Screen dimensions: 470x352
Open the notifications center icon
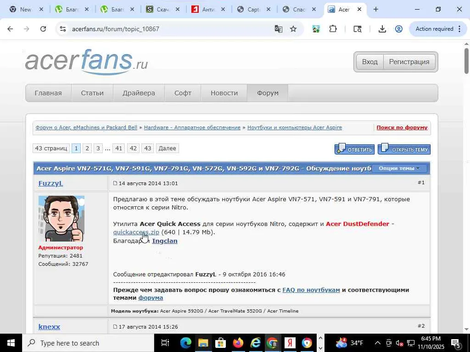[x=456, y=343]
